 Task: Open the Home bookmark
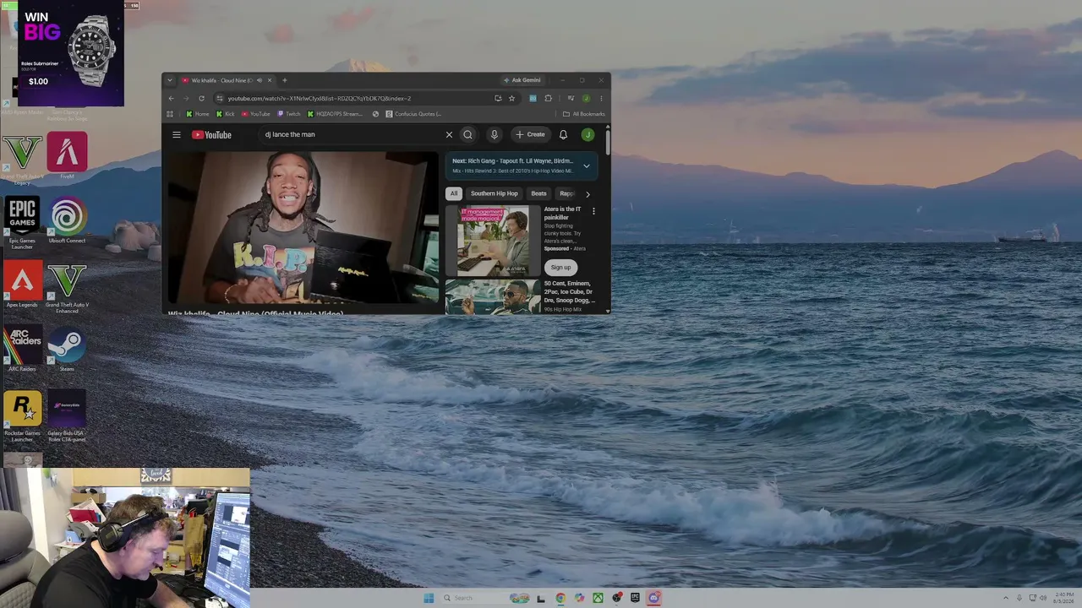(x=198, y=114)
